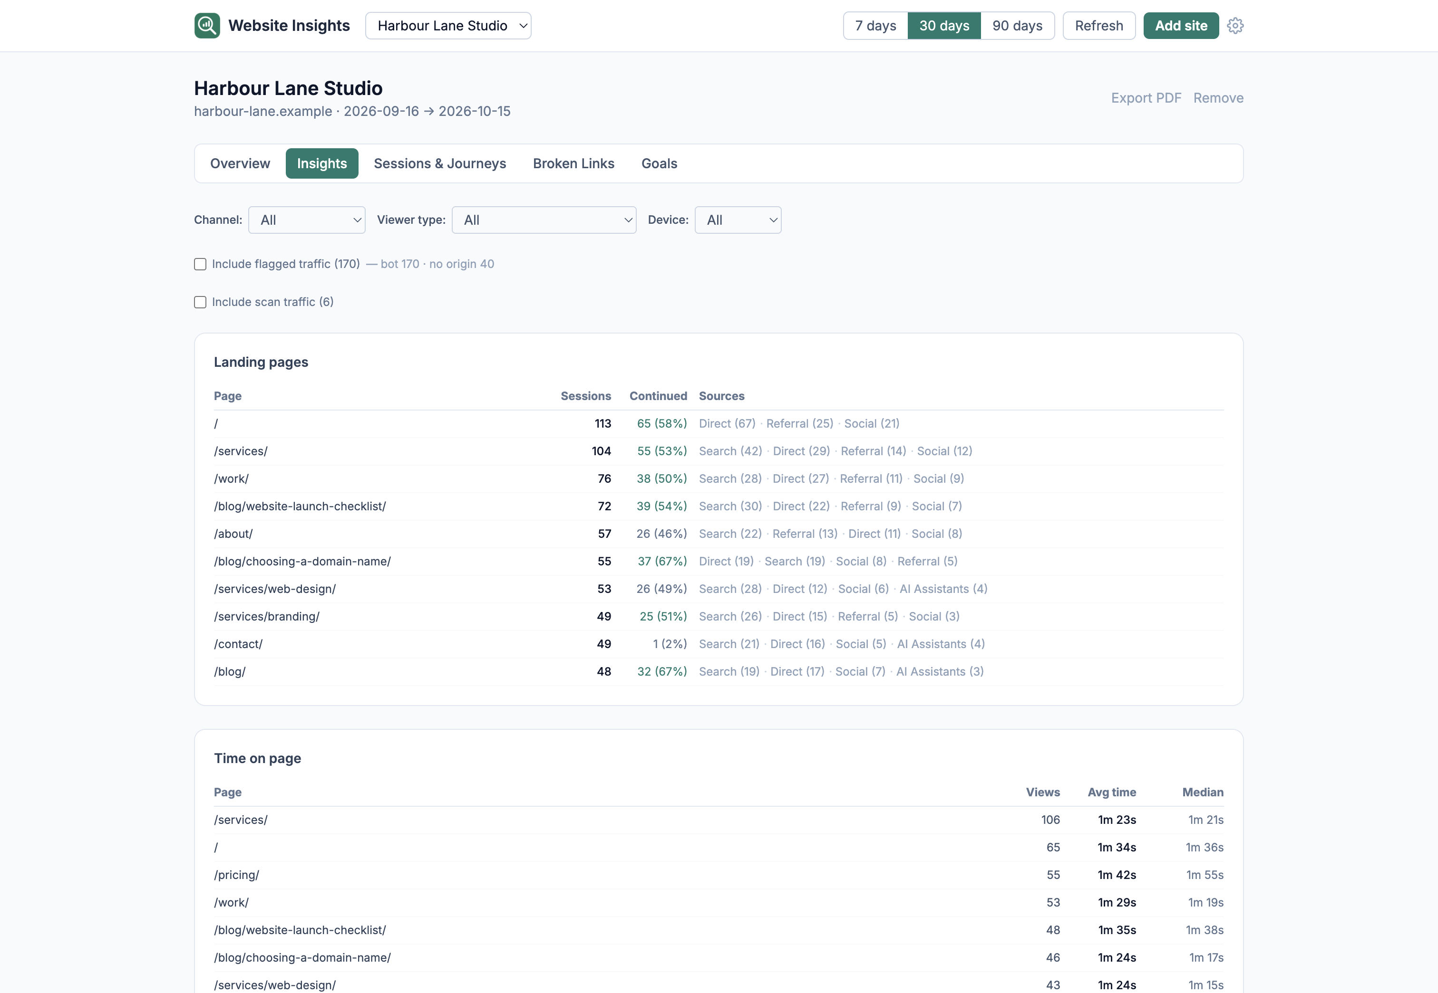Screen dimensions: 1438x993
Task: Click Referral (25) source entry
Action: pyautogui.click(x=799, y=424)
